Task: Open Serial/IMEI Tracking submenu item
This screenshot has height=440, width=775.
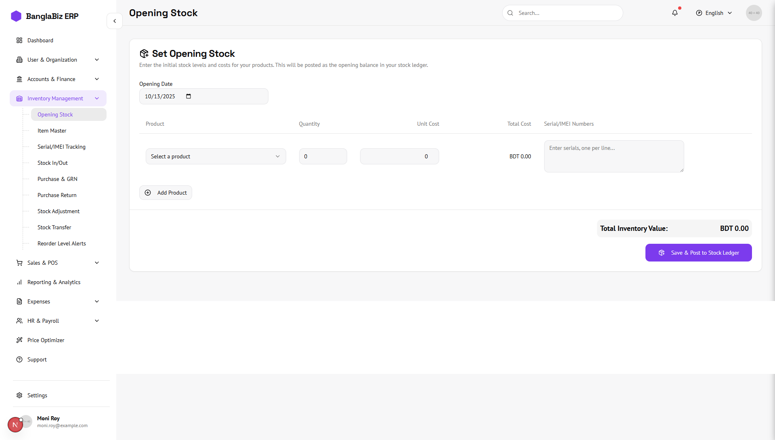Action: coord(61,147)
